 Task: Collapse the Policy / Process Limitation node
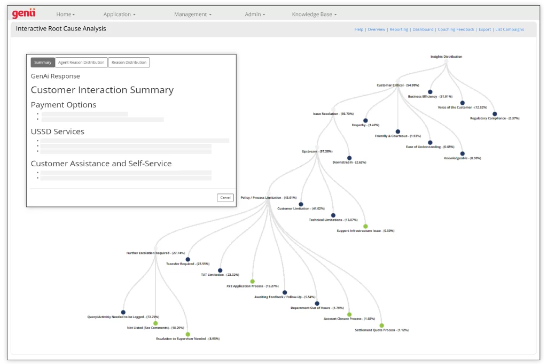tap(268, 194)
